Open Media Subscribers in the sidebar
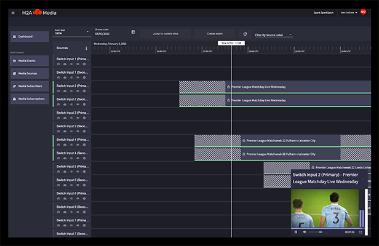The height and width of the screenshot is (246, 379). click(30, 86)
